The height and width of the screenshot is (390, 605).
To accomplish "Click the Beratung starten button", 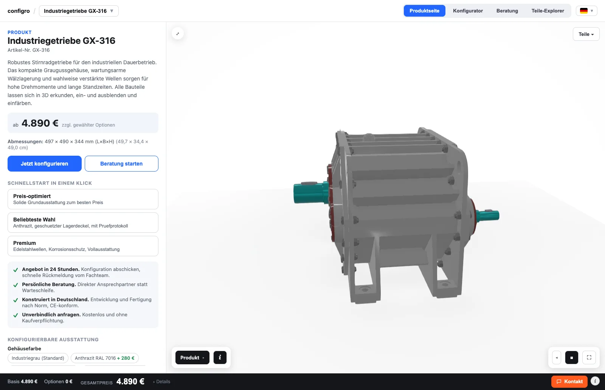I will pos(121,164).
